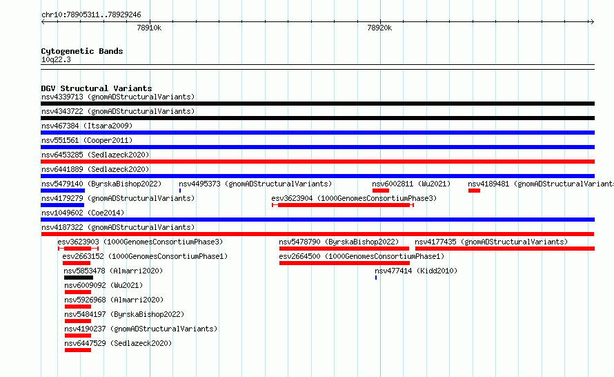The height and width of the screenshot is (377, 614).
Task: Select the nsv6453285 red variant bar
Action: click(x=317, y=162)
